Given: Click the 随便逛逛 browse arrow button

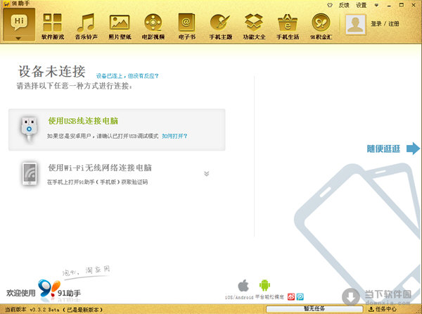Looking at the screenshot, I should (392, 149).
